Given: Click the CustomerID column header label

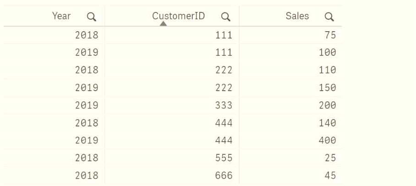Looking at the screenshot, I should click(x=179, y=16).
